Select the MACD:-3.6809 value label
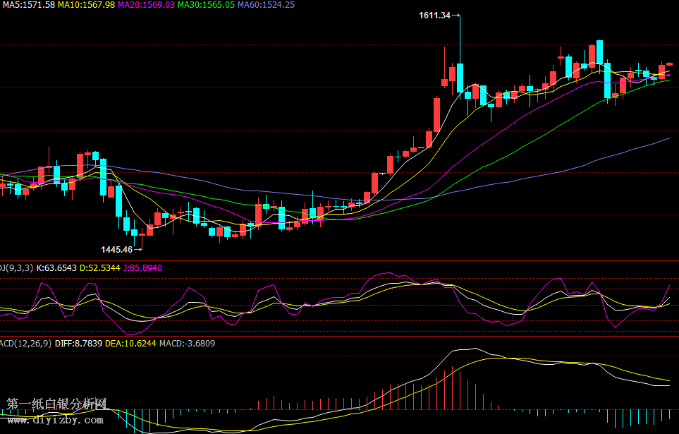The height and width of the screenshot is (434, 679). tap(188, 344)
